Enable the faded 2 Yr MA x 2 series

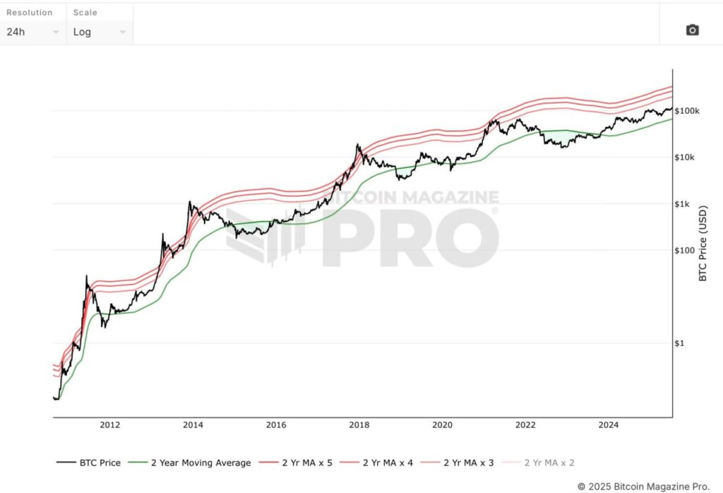coord(549,463)
